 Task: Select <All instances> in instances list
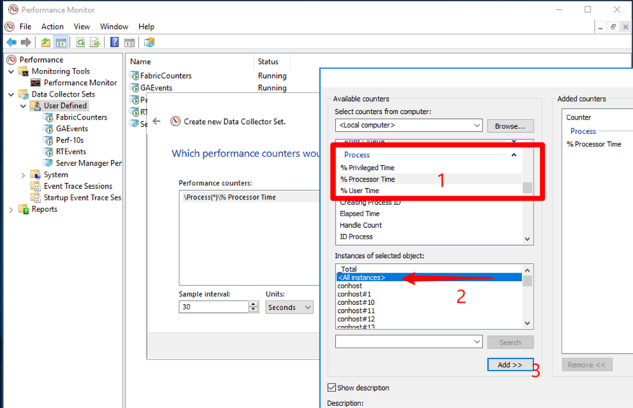(x=362, y=278)
